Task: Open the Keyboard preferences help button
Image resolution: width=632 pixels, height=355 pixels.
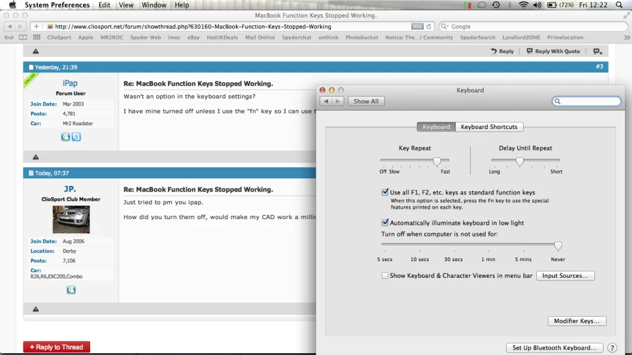Action: (x=612, y=348)
